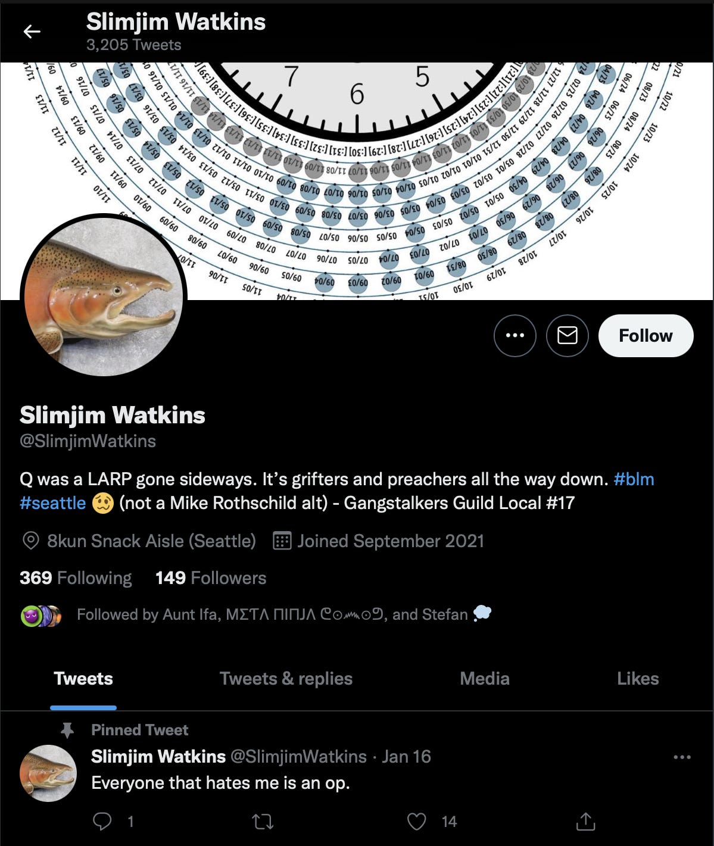The height and width of the screenshot is (846, 714).
Task: Open the followed-by Aunt Ifa list
Action: [256, 614]
